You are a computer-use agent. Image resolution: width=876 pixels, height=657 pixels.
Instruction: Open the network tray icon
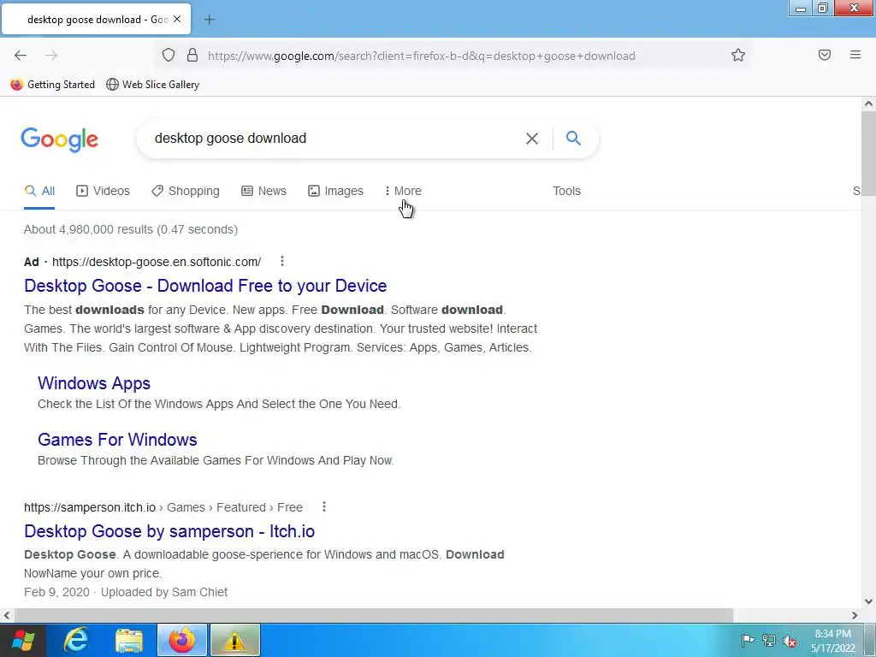(x=769, y=640)
